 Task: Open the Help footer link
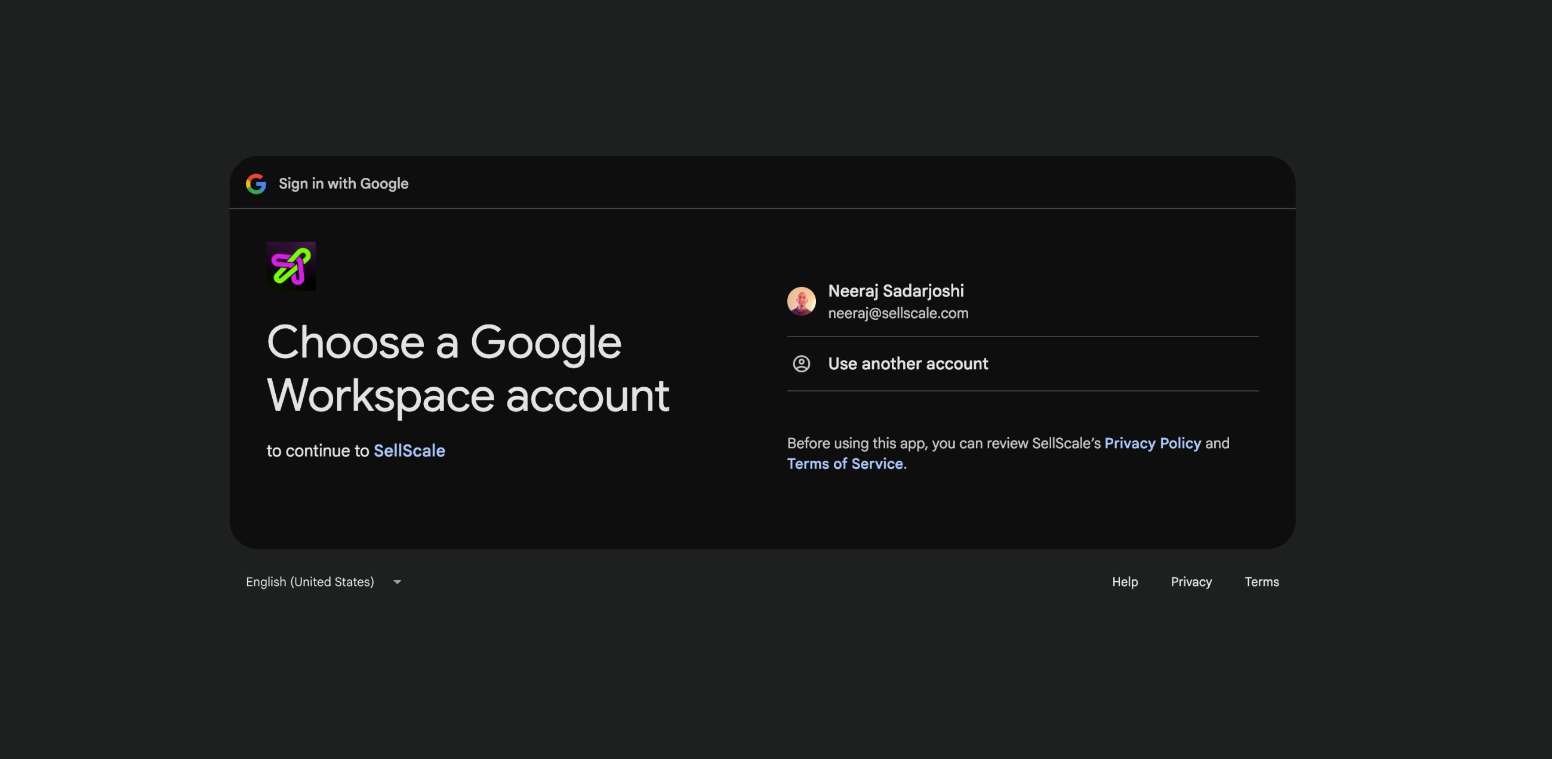pyautogui.click(x=1125, y=582)
